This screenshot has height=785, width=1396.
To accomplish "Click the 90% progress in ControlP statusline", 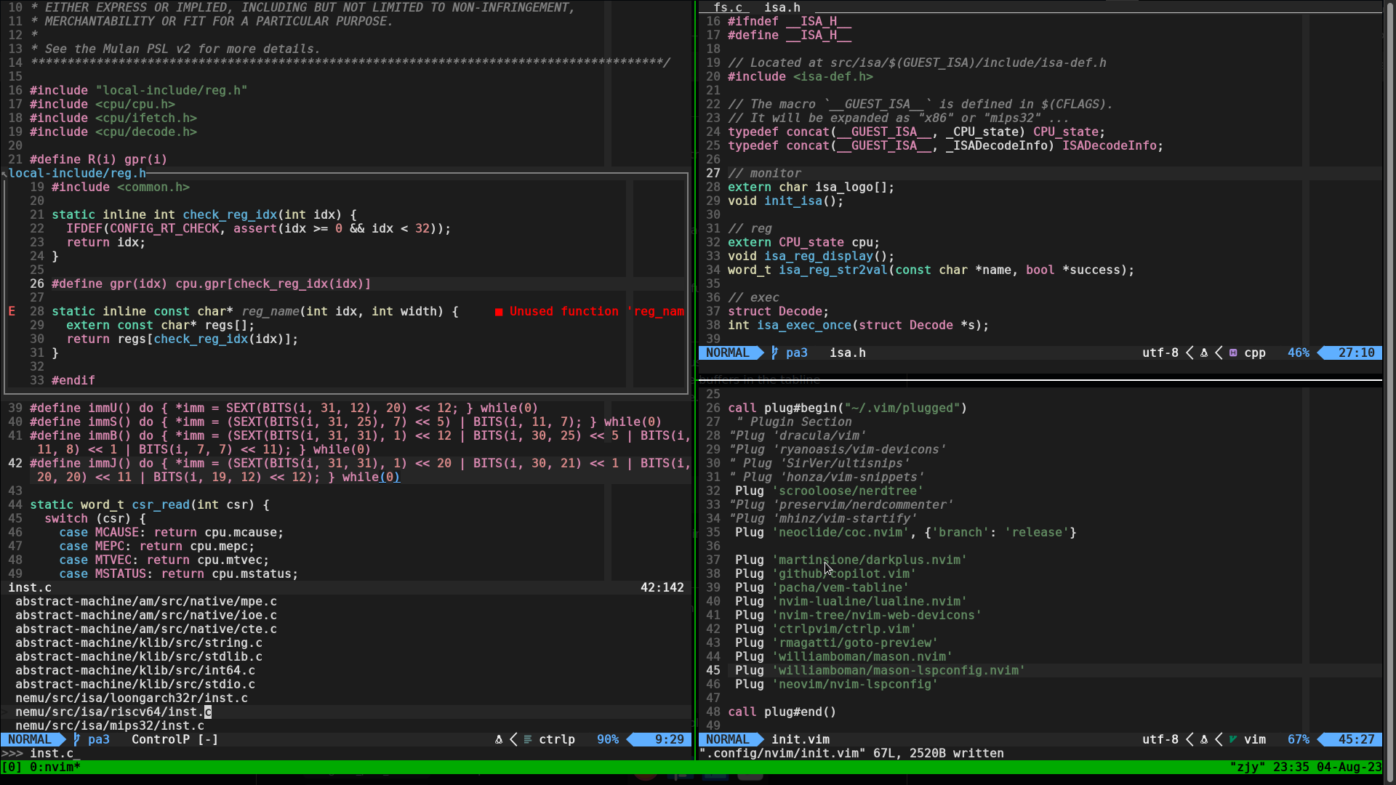I will [608, 739].
